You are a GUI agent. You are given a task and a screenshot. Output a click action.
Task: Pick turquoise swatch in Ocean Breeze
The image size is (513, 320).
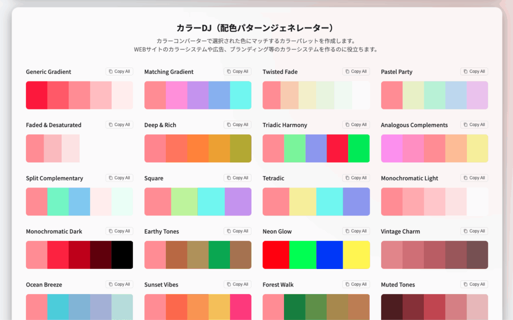tap(58, 307)
